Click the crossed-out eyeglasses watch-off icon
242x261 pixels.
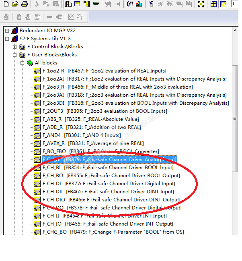point(170,4)
